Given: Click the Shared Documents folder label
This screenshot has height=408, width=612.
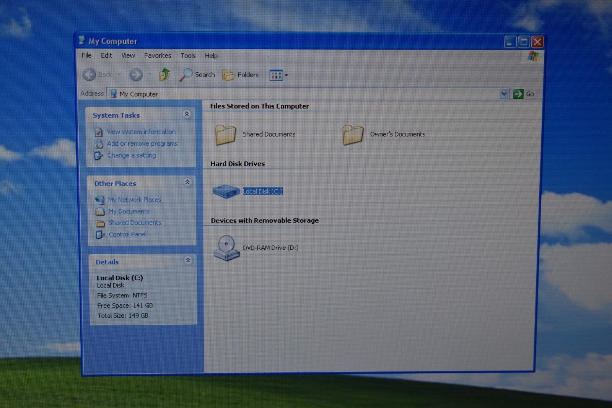Looking at the screenshot, I should point(269,134).
